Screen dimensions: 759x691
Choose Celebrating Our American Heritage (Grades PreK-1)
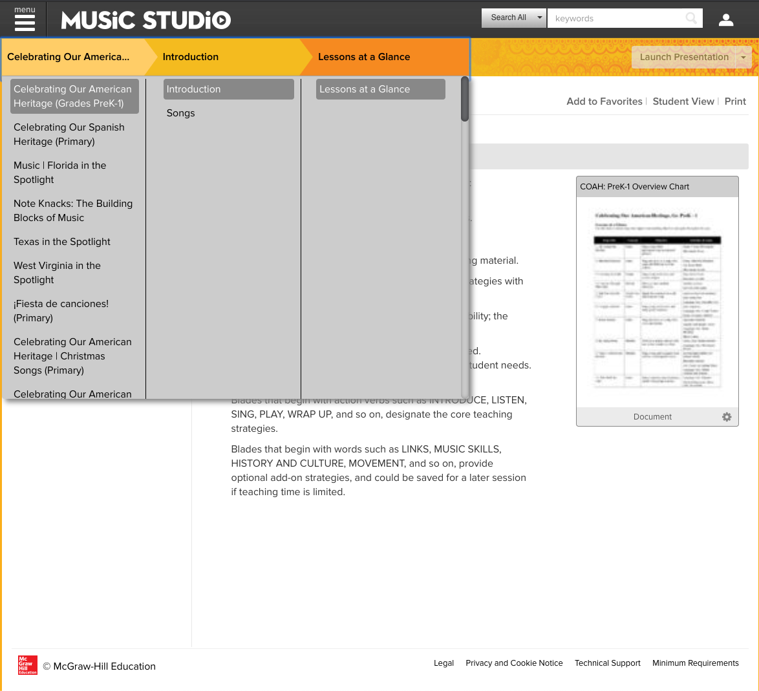click(x=74, y=96)
